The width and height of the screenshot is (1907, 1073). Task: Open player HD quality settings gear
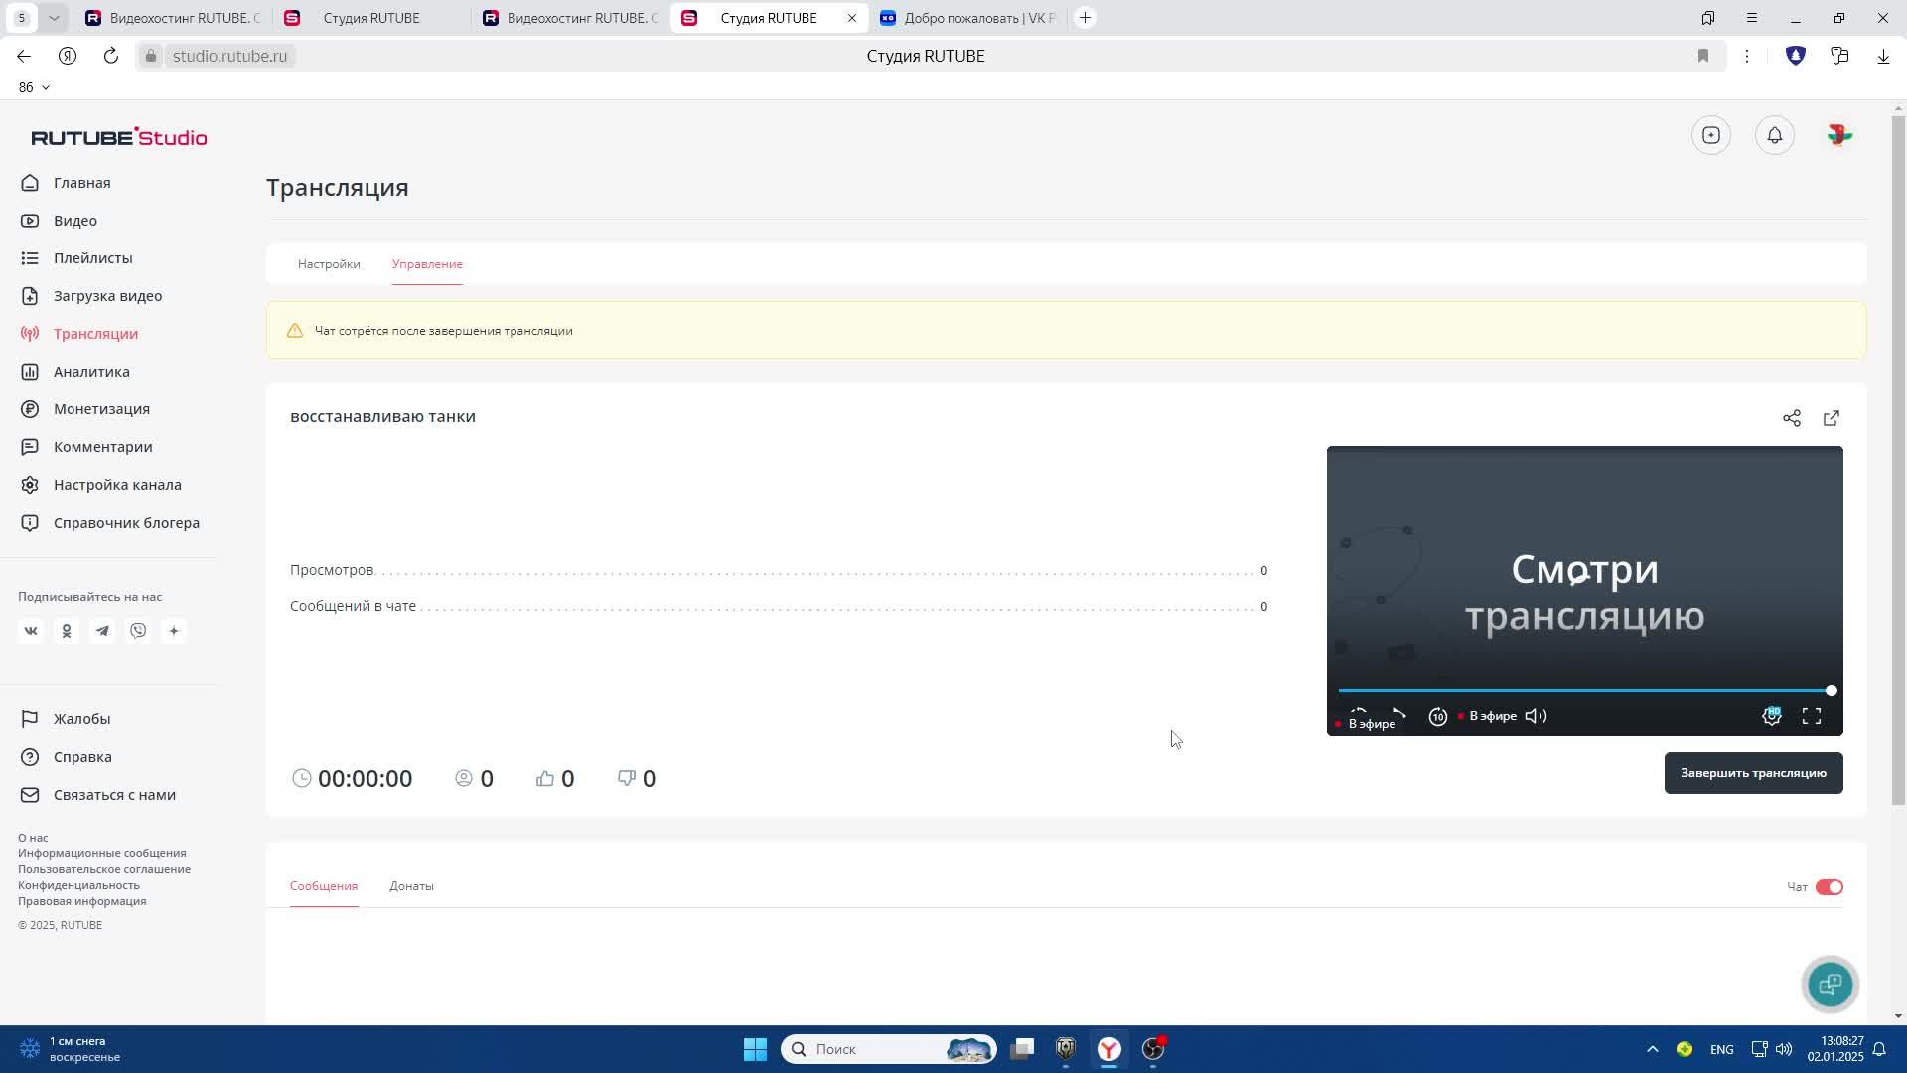[1772, 716]
